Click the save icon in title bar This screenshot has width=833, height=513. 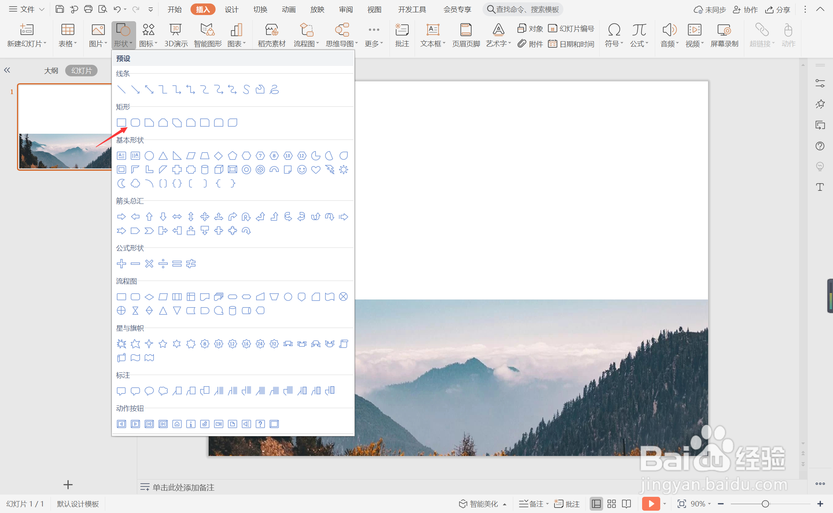coord(60,9)
